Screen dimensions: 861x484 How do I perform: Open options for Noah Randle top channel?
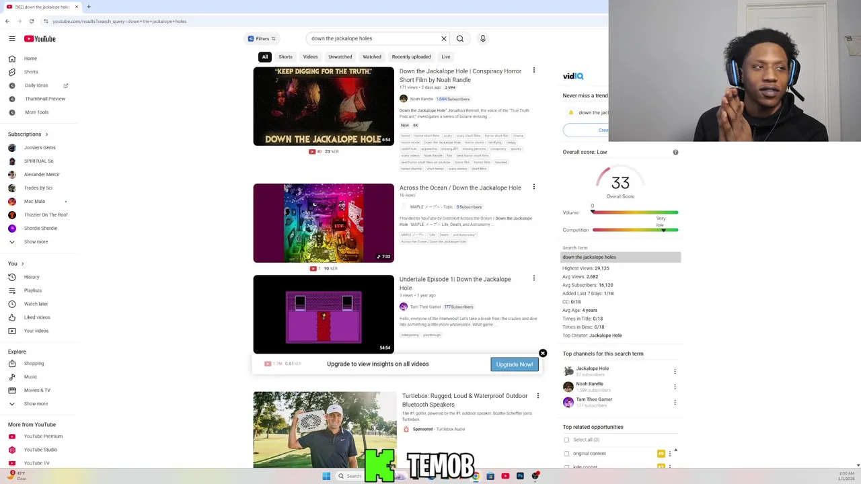tap(675, 387)
